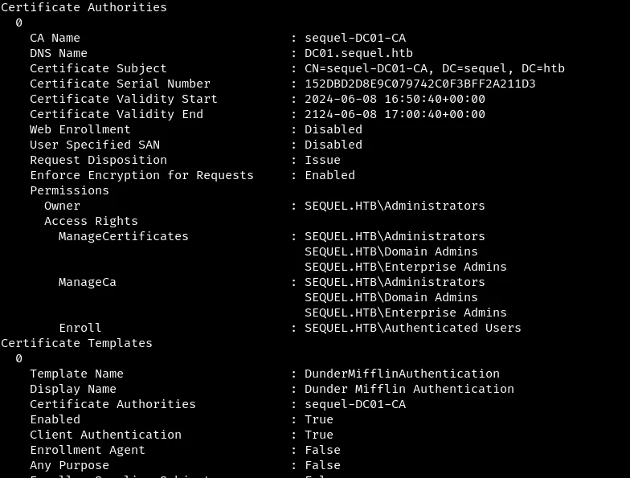The image size is (630, 478).
Task: Click the display name 'Dunder Mifflin Authentication'
Action: click(409, 389)
